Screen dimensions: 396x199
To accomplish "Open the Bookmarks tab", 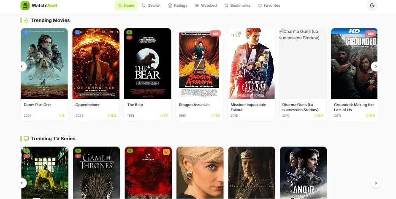I will coord(237,5).
